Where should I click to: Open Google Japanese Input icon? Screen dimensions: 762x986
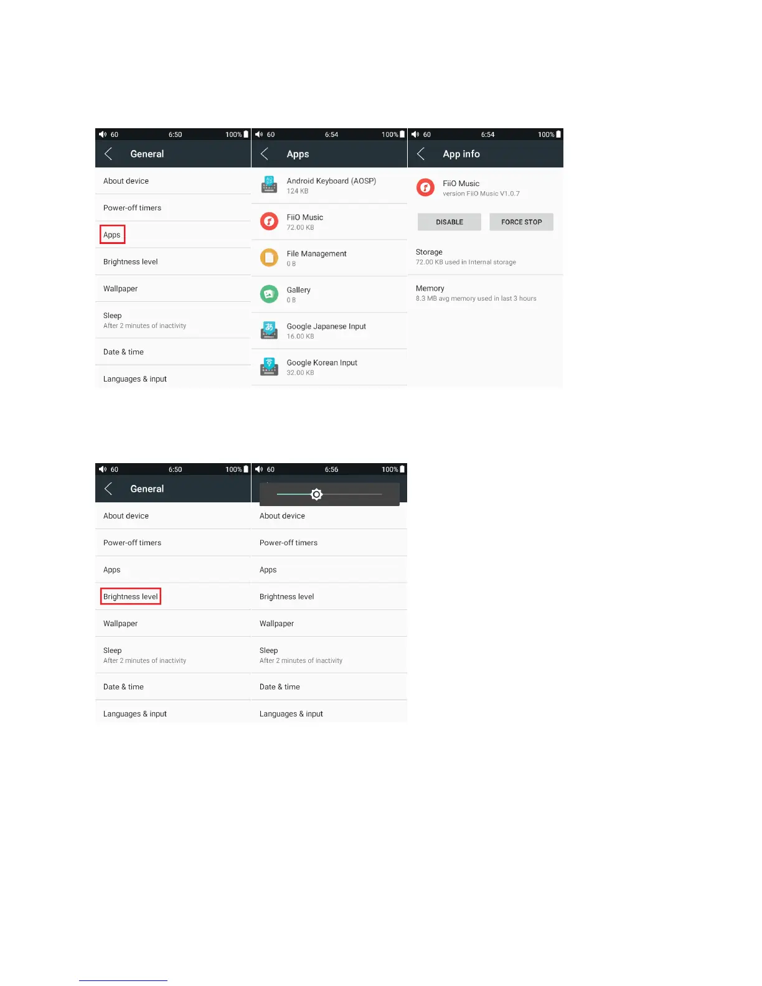pos(269,330)
